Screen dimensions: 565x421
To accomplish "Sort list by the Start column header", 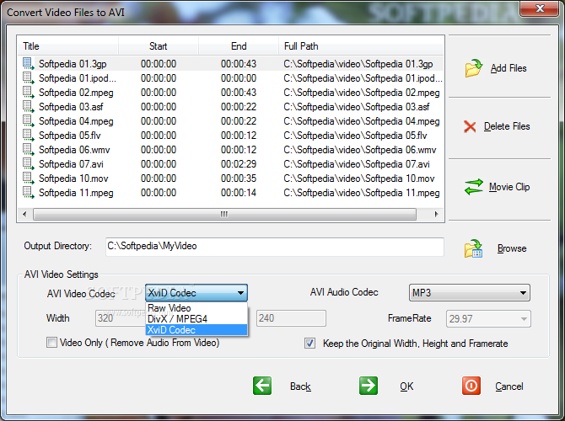I will pos(159,46).
